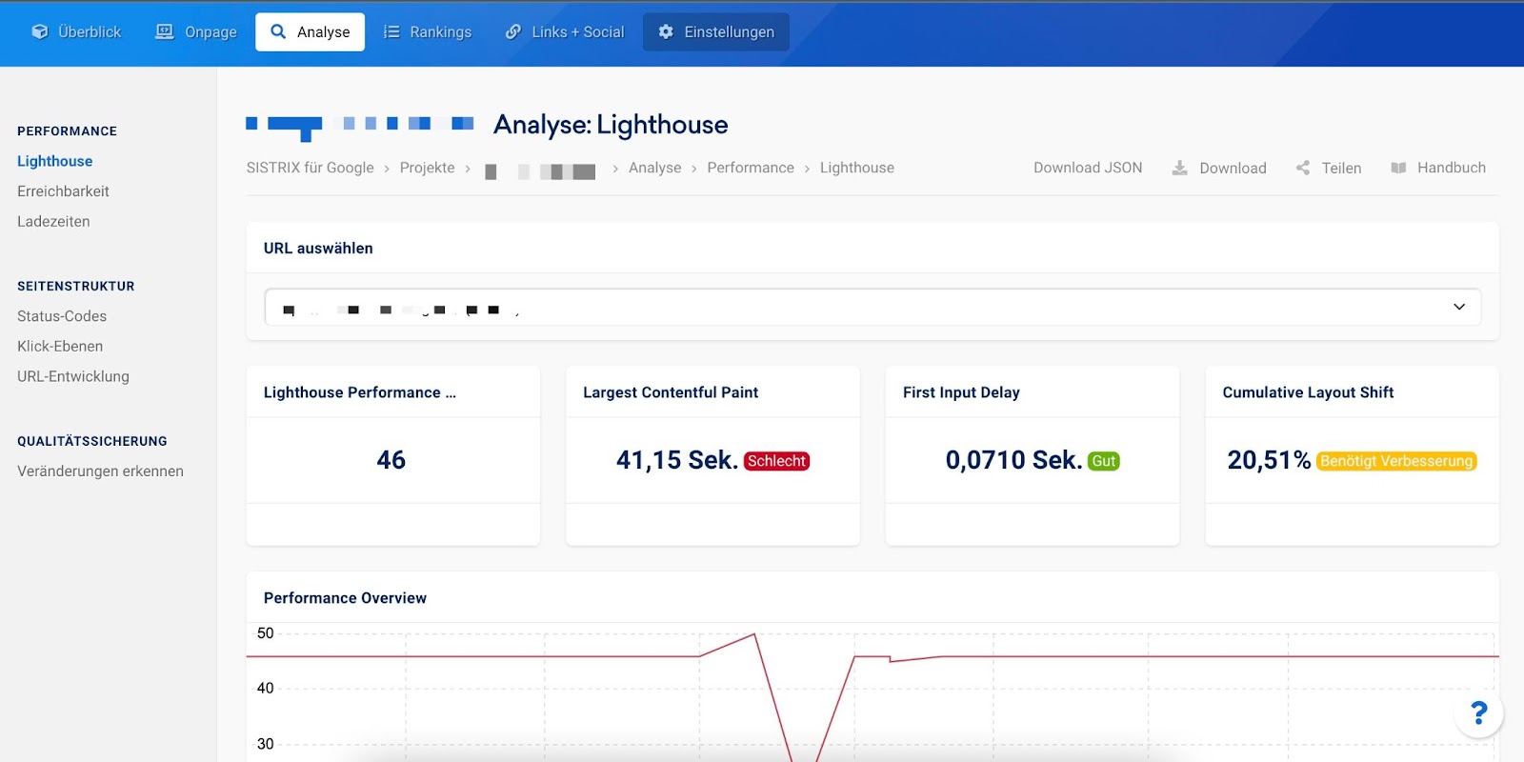Click SISTRIX für Google breadcrumb
1524x762 pixels.
311,168
